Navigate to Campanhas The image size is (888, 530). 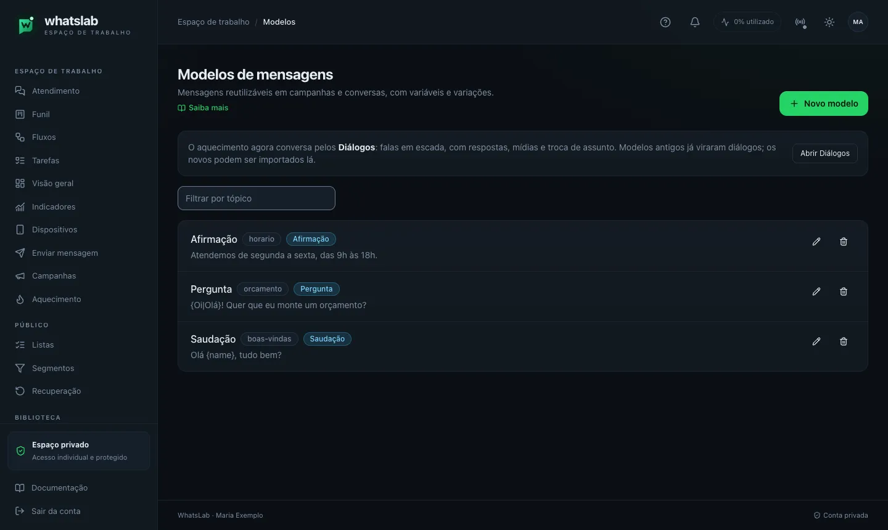tap(79, 276)
